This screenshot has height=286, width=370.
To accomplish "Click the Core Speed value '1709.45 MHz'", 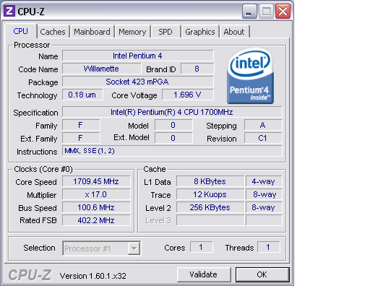I will (x=96, y=181).
